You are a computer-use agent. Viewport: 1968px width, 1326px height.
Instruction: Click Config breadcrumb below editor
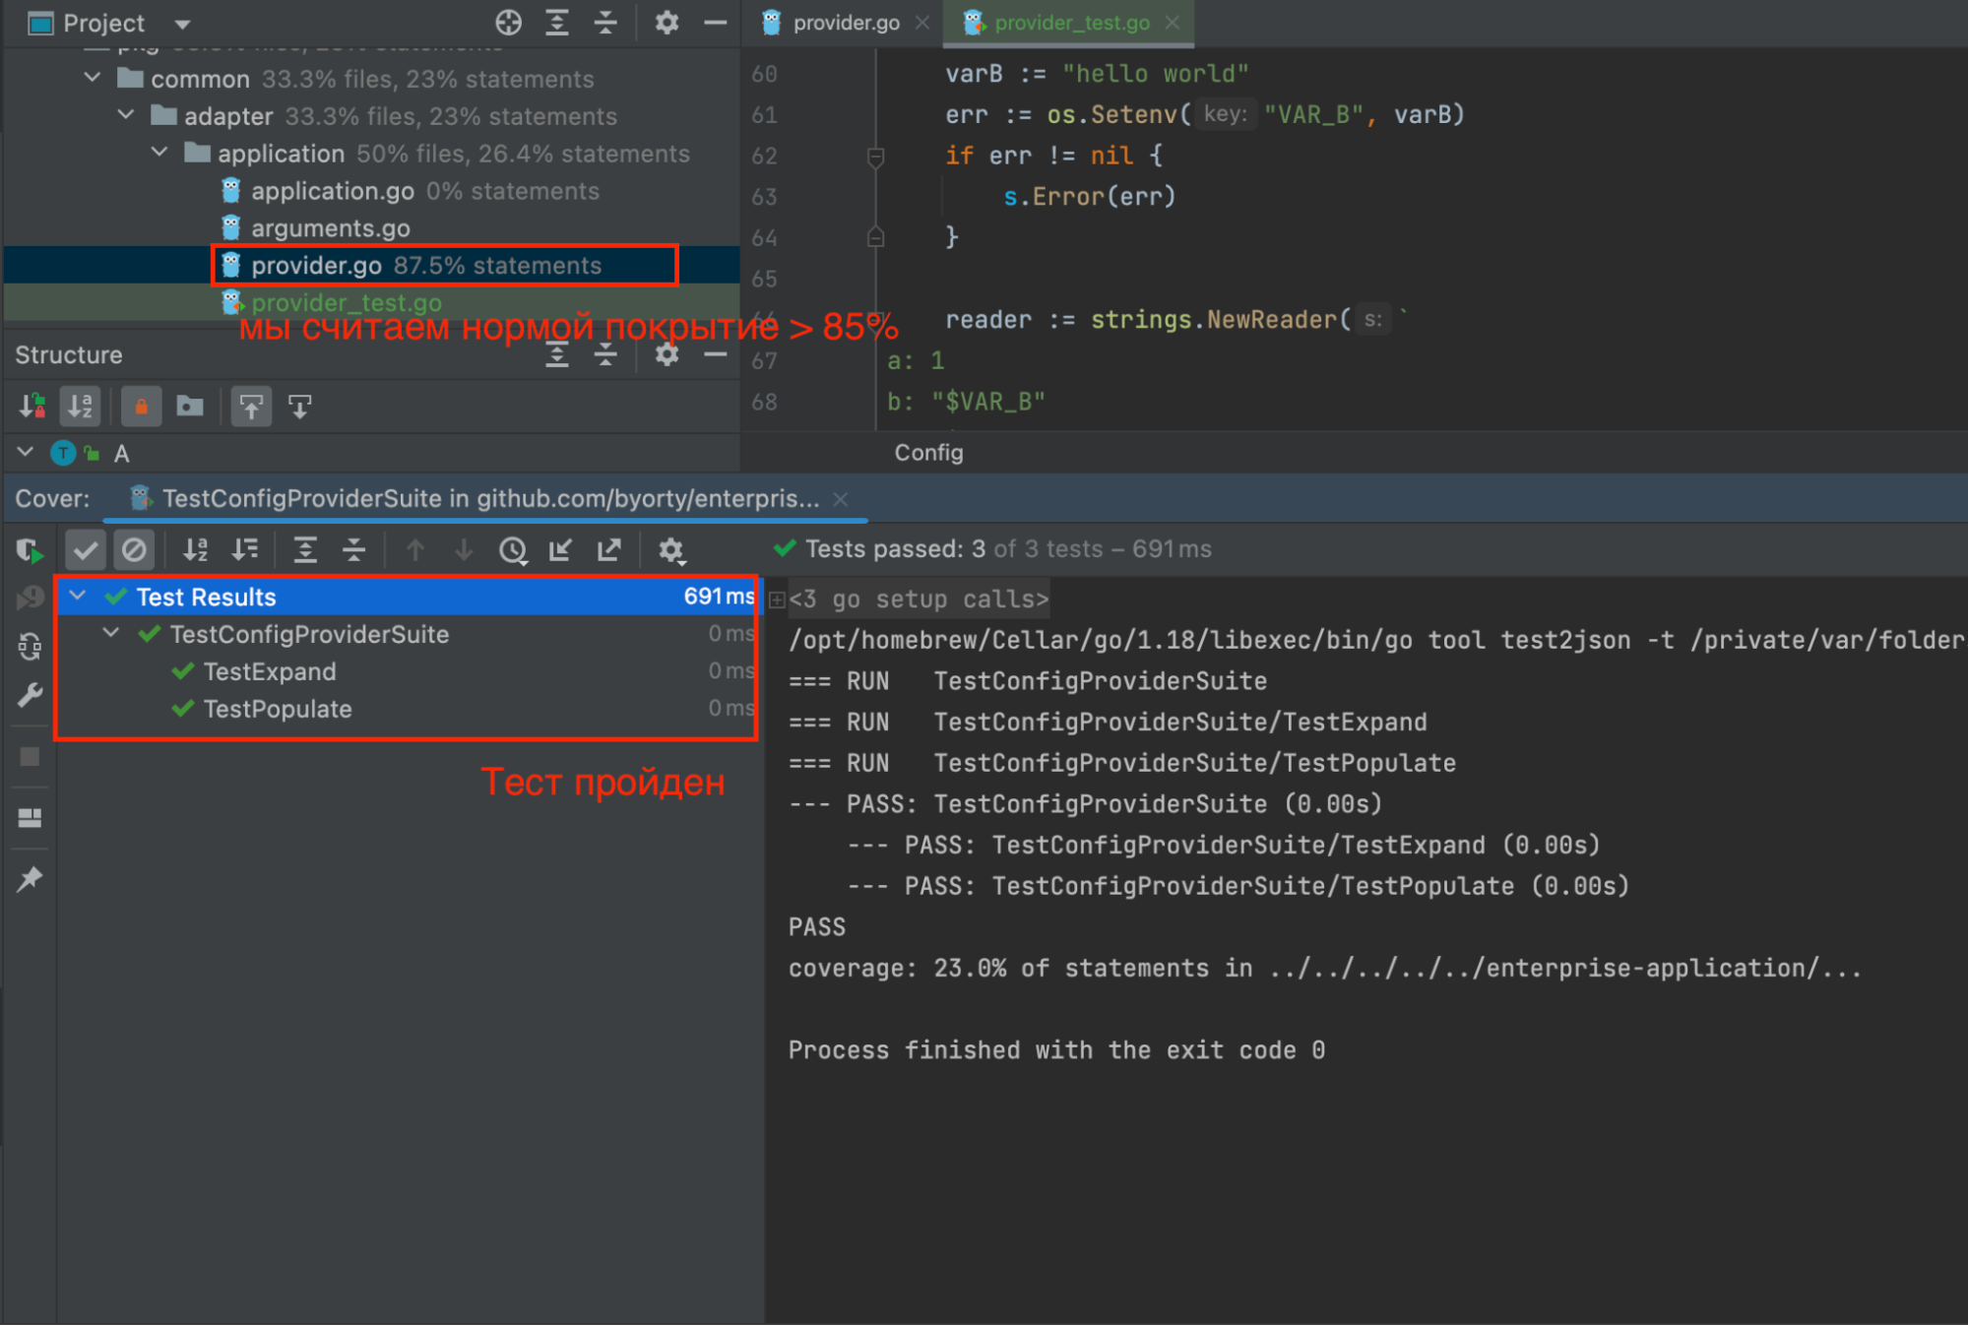928,453
